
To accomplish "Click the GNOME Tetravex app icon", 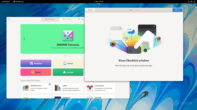I will click(68, 36).
